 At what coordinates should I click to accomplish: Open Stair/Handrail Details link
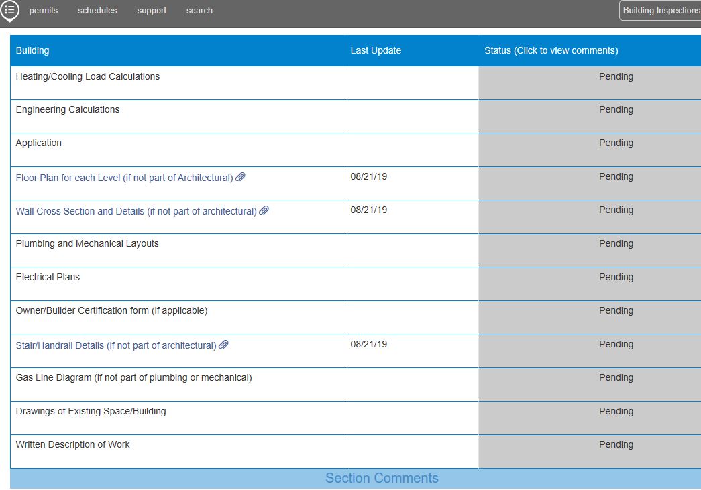tap(116, 345)
